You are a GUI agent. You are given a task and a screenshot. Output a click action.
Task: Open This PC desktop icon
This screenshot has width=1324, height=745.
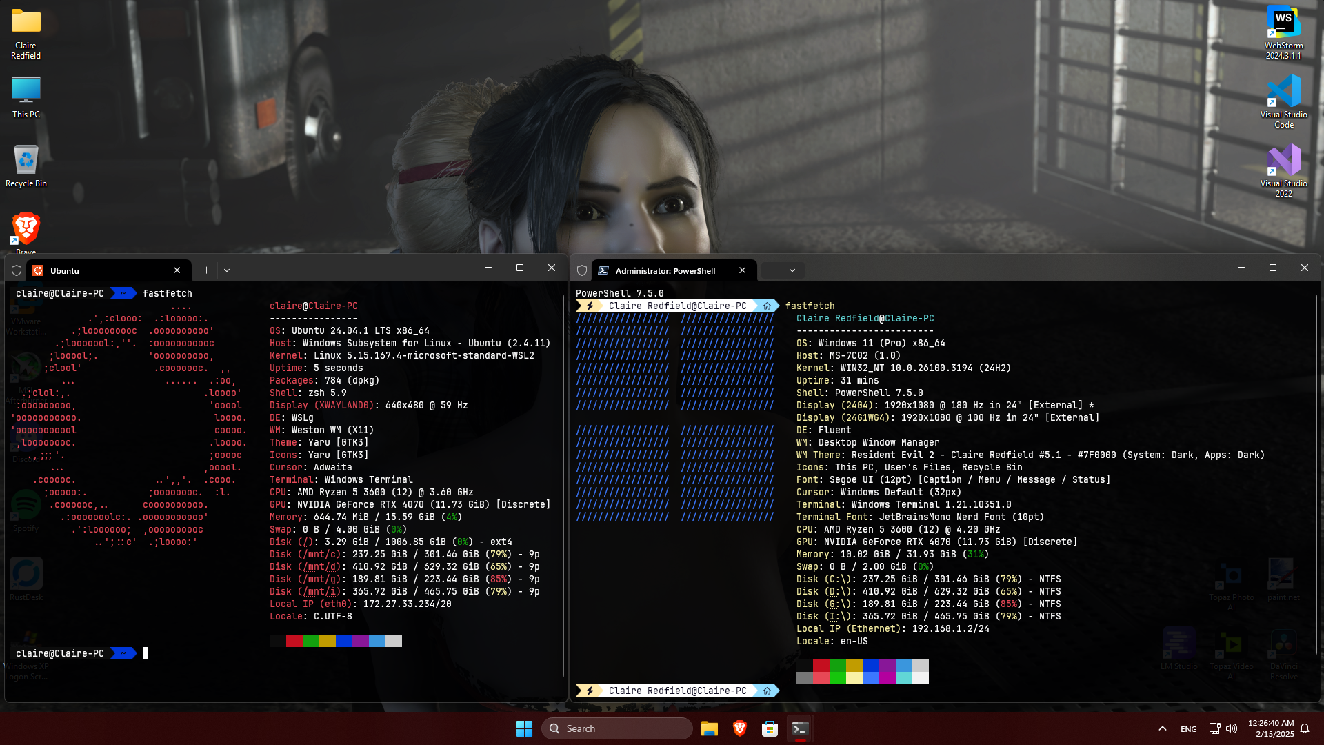click(x=26, y=97)
